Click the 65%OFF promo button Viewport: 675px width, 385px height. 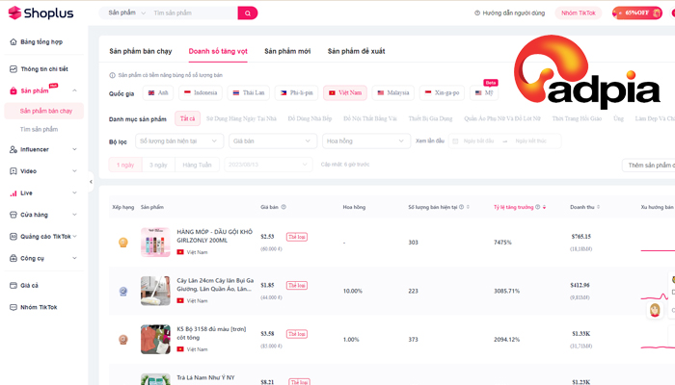(x=636, y=13)
